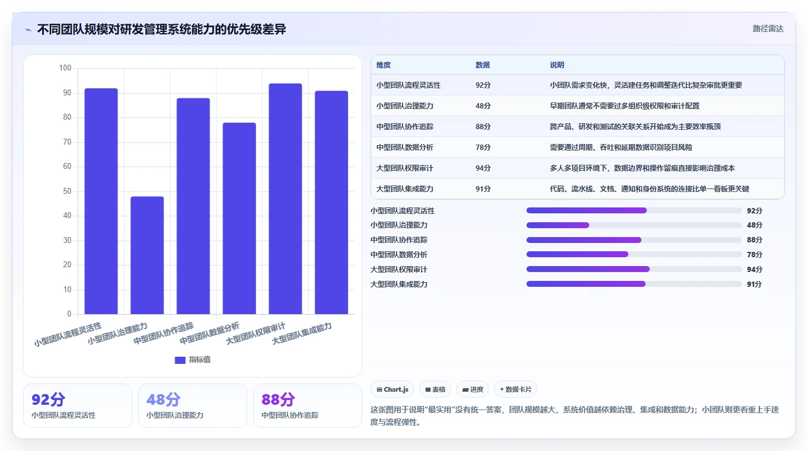Click the 数据卡片 tag chip

click(x=516, y=389)
